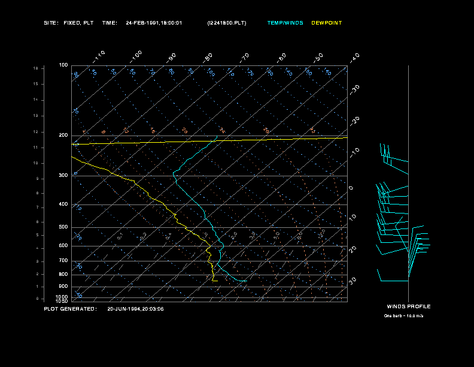Click the 14 tick on altitude scale
This screenshot has height=367, width=474.
tap(36, 100)
